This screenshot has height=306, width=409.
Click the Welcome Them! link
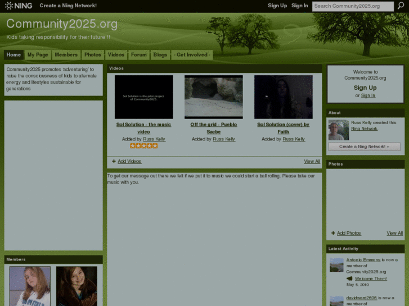371,278
